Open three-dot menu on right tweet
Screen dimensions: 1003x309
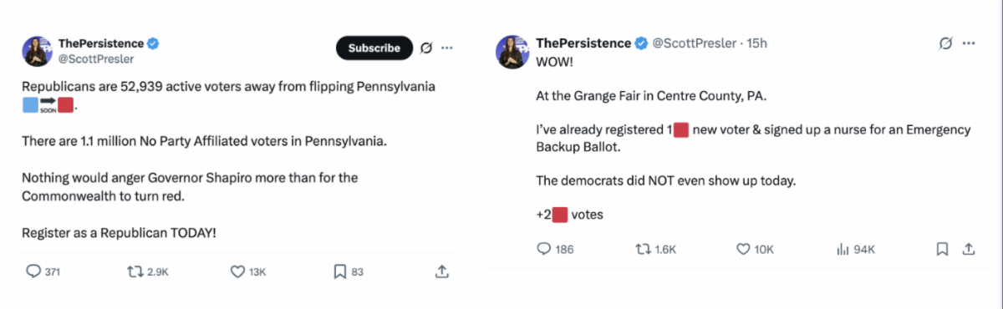point(968,43)
